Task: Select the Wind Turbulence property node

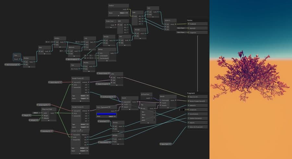Action: [x=11, y=65]
